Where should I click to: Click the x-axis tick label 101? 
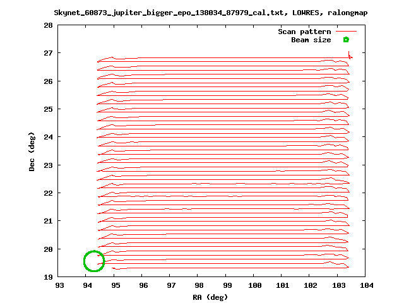[283, 285]
